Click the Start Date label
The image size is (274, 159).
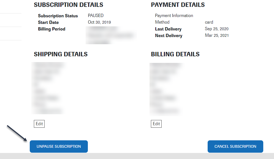pos(48,22)
